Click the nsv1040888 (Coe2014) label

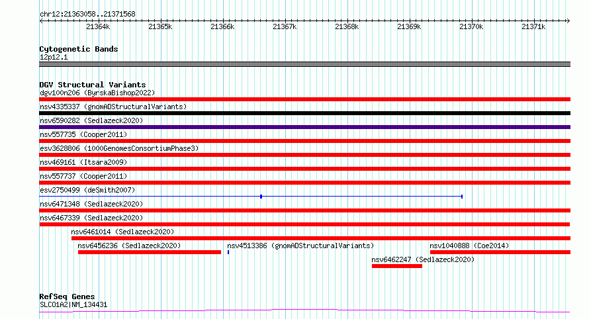pyautogui.click(x=469, y=246)
